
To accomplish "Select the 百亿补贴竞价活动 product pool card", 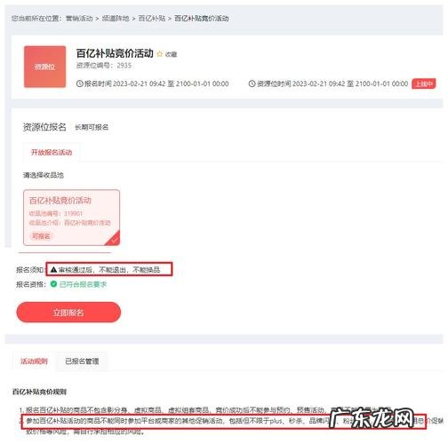I will [71, 218].
